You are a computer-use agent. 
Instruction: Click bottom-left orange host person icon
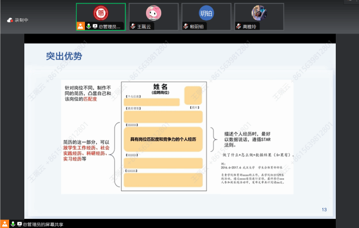tap(5, 224)
